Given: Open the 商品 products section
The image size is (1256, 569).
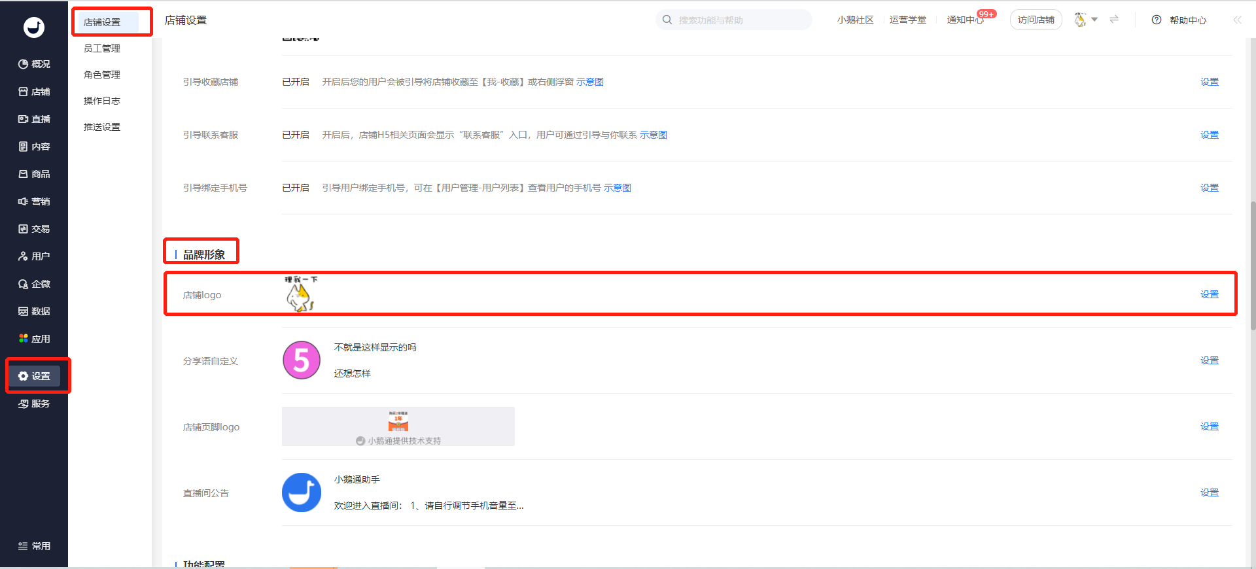Looking at the screenshot, I should tap(34, 174).
